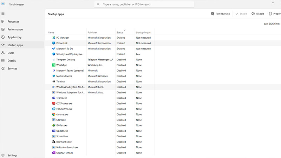The image size is (281, 158).
Task: Click the Settings gear icon
Action: (x=3, y=155)
